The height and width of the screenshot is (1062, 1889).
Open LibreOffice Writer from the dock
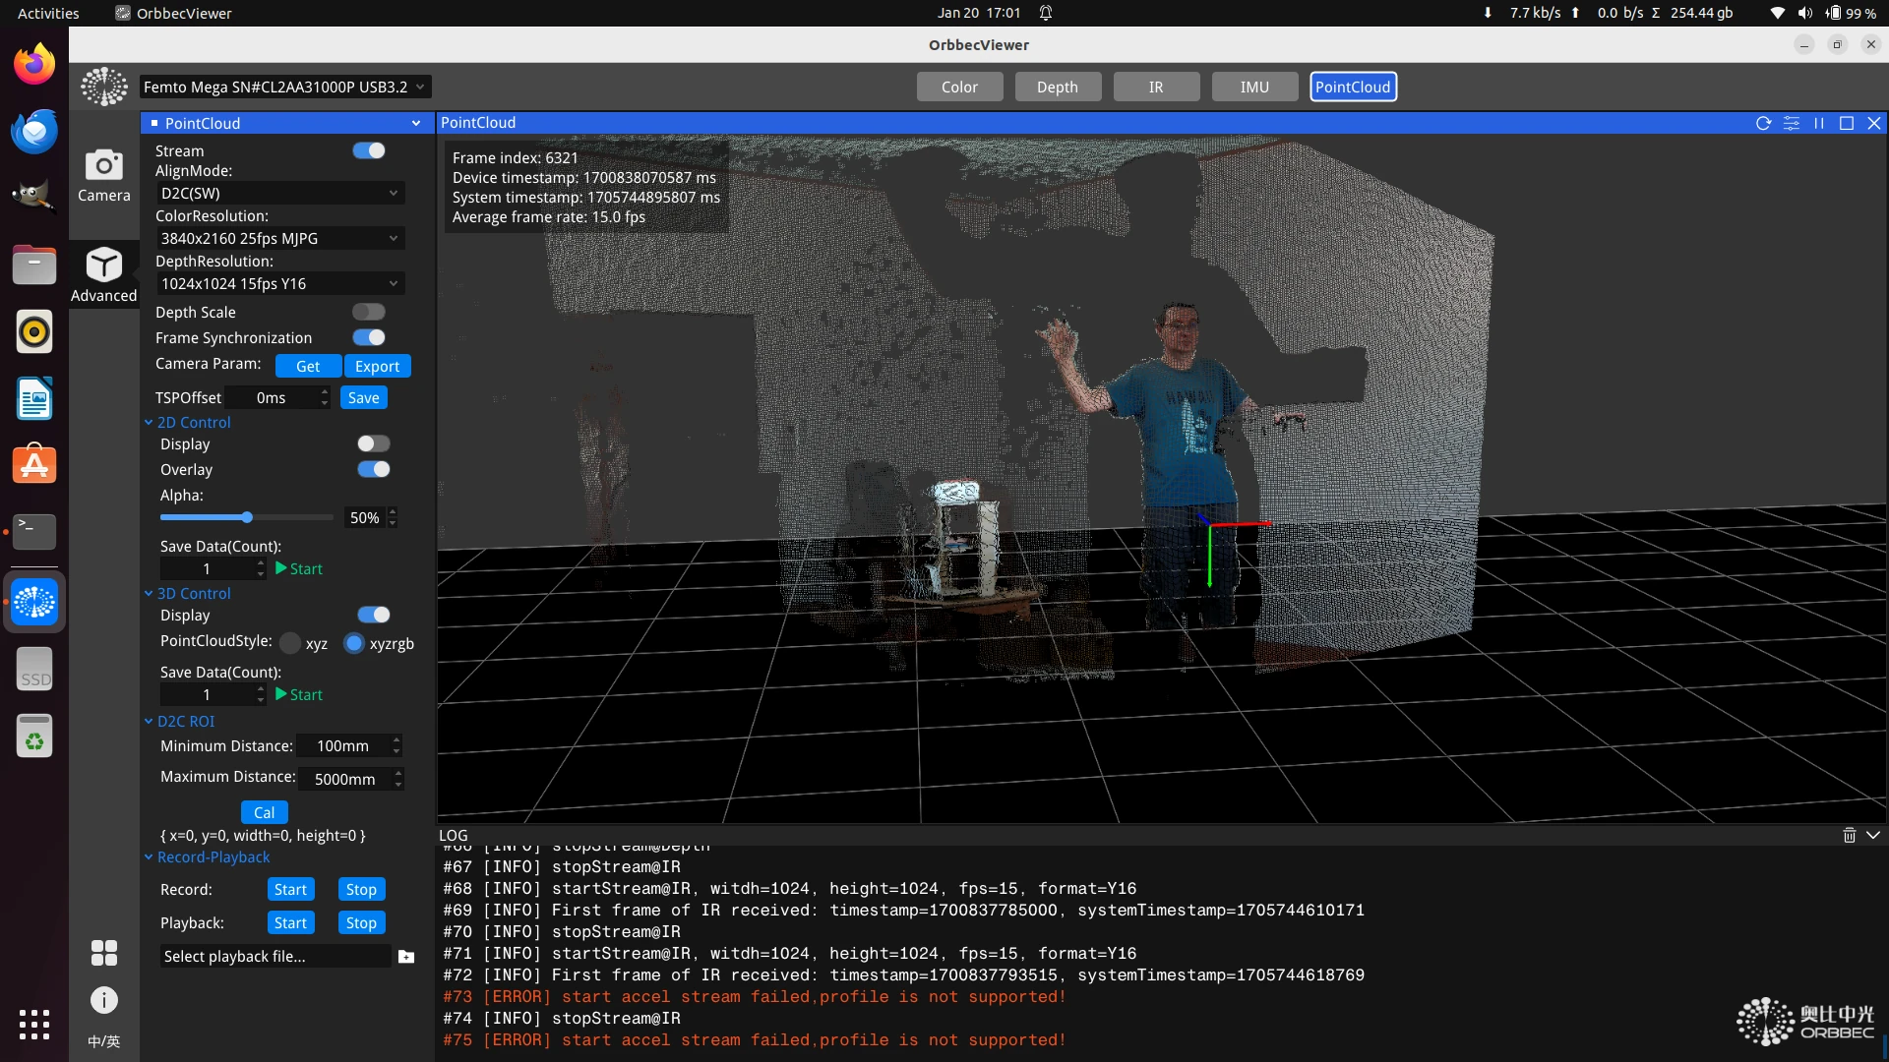[34, 398]
